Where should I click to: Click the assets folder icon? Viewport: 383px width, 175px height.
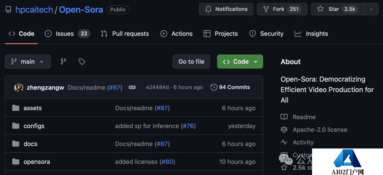tap(16, 108)
